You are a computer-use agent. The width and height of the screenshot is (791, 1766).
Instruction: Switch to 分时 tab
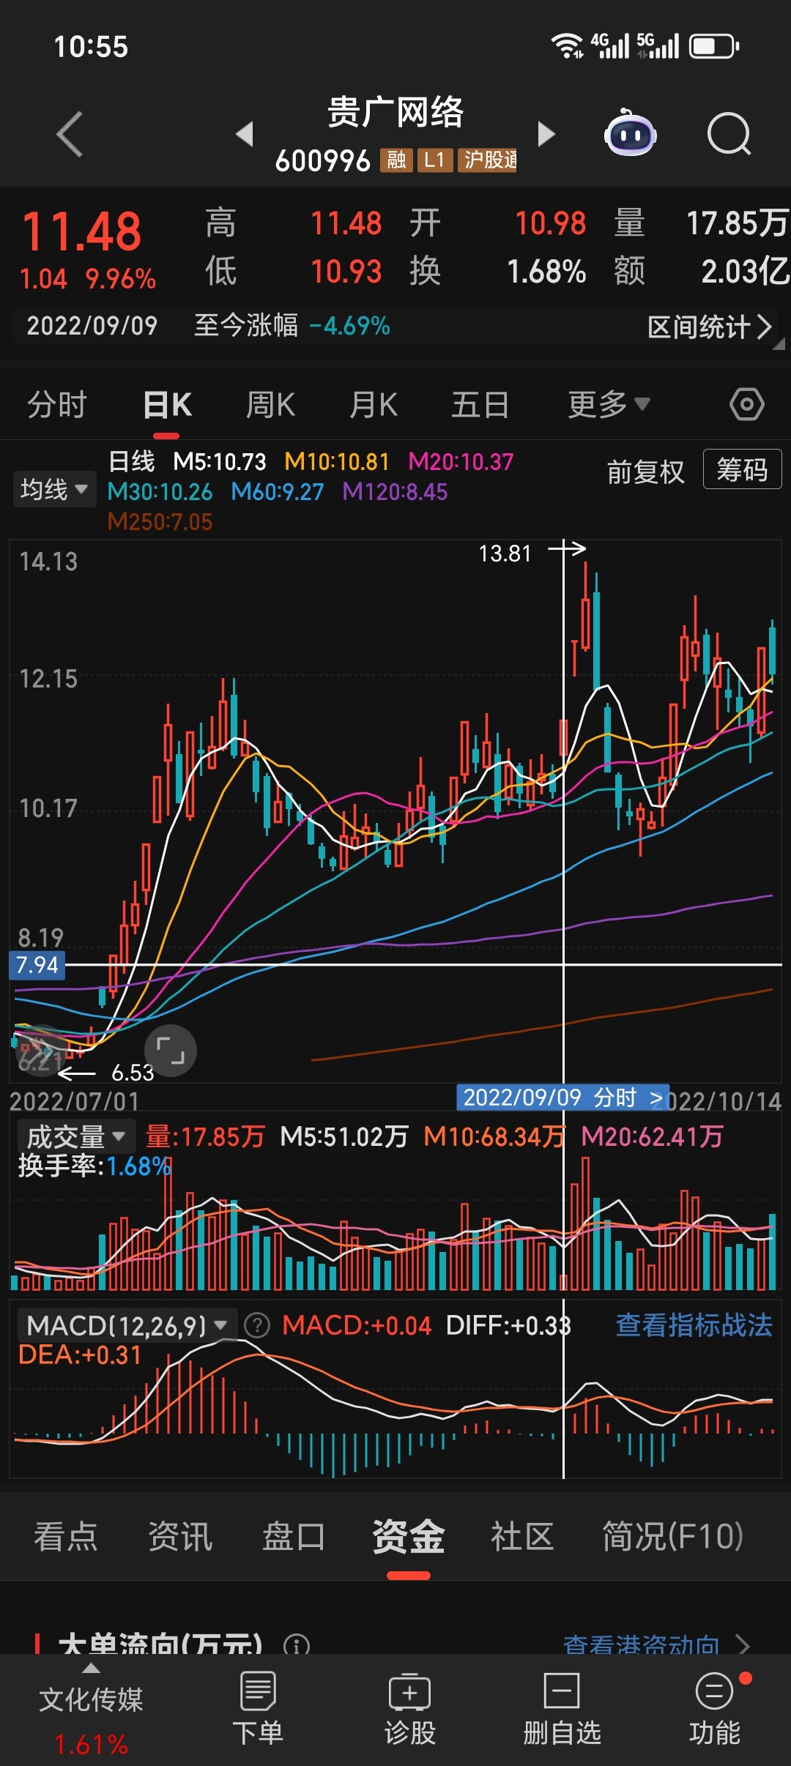[57, 404]
